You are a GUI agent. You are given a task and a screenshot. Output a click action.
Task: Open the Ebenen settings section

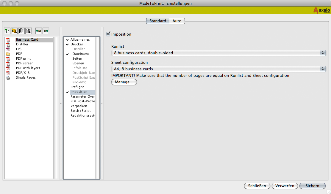[78, 63]
